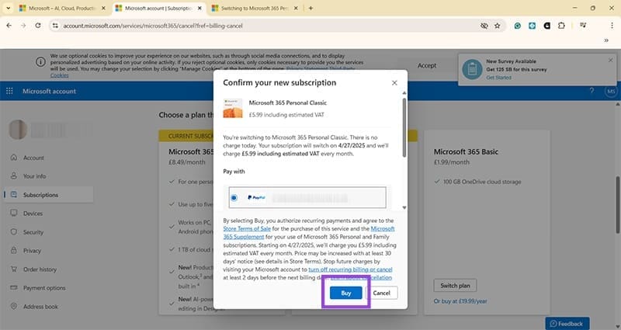
Task: Open the Microsoft app launcher grid
Action: pos(9,91)
